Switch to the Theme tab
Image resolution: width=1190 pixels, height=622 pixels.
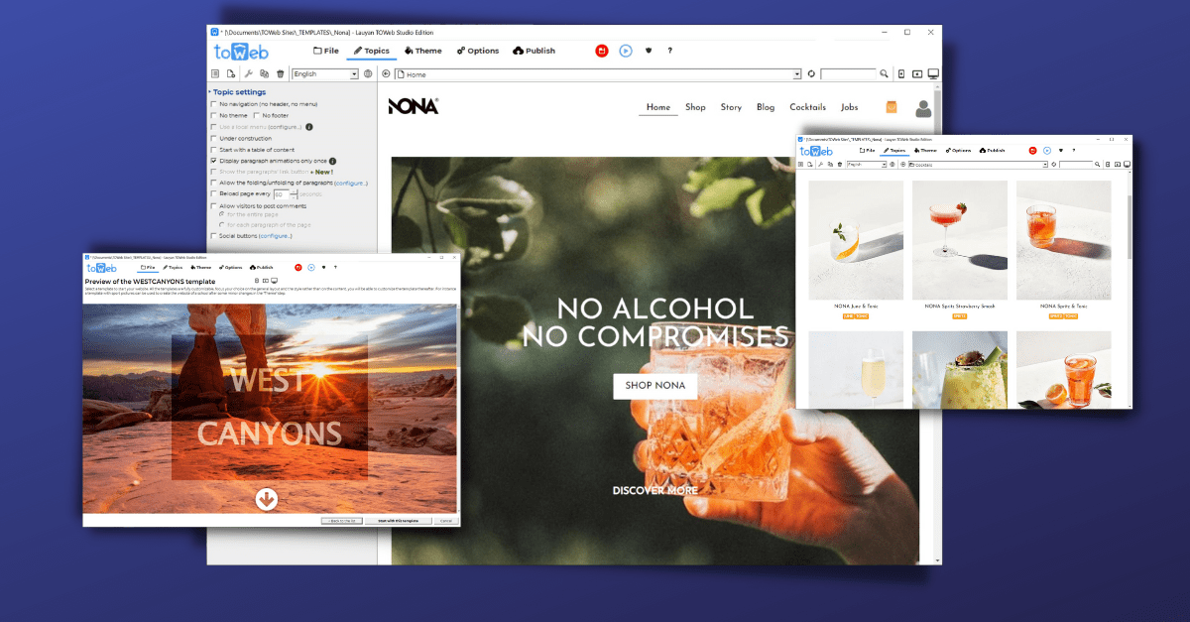pyautogui.click(x=422, y=50)
